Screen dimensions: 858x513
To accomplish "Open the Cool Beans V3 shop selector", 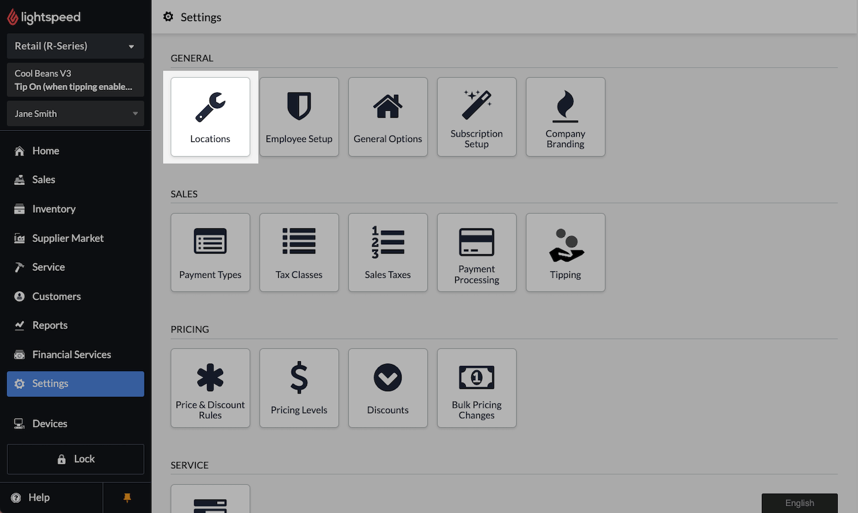I will tap(75, 80).
